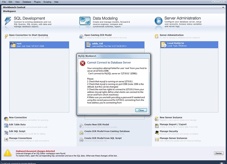
Task: Click the Data Modeling diagram icon
Action: click(85, 21)
